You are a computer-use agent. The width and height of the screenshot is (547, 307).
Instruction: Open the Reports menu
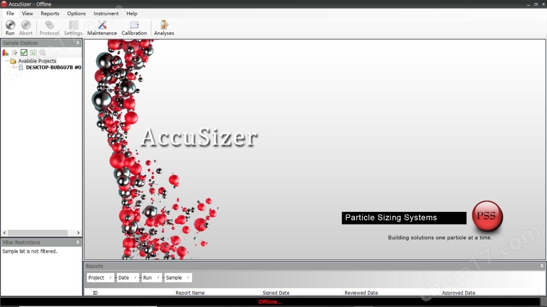point(50,13)
